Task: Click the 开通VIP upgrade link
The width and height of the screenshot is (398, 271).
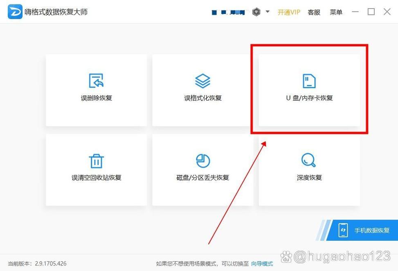Action: pyautogui.click(x=289, y=12)
